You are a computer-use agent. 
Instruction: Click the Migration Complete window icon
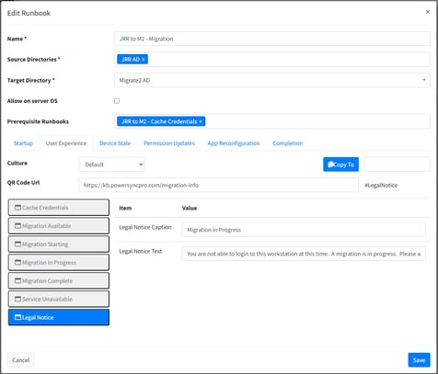click(18, 281)
